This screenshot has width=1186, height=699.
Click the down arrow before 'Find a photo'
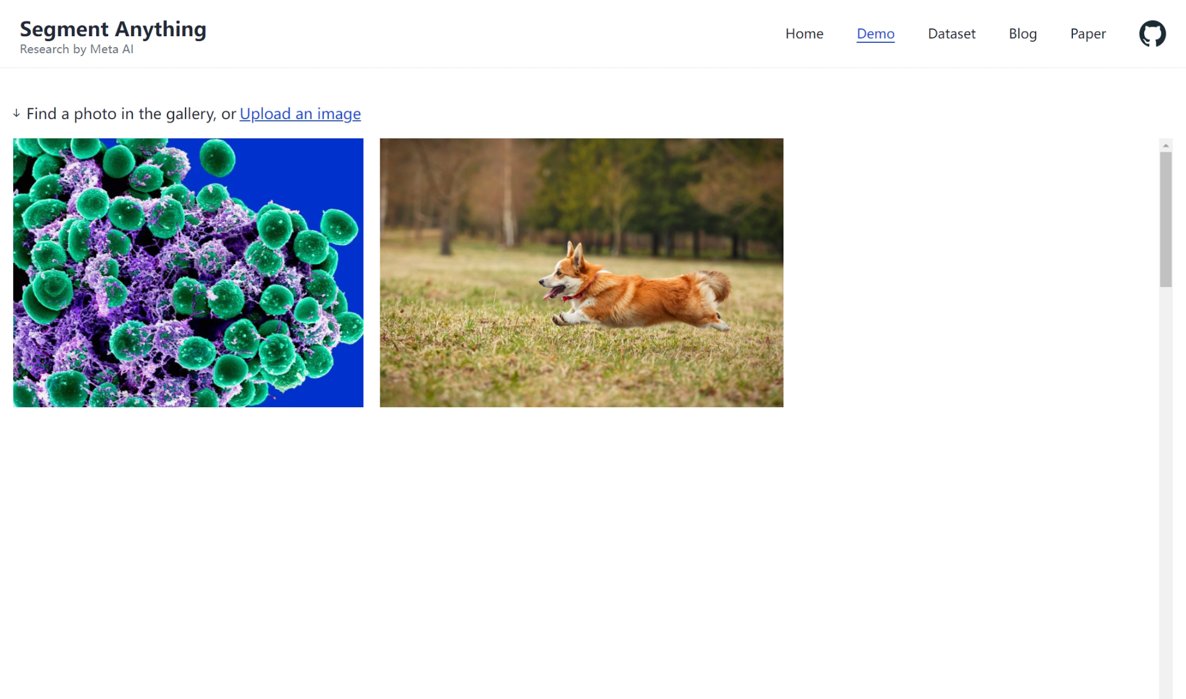(x=16, y=114)
